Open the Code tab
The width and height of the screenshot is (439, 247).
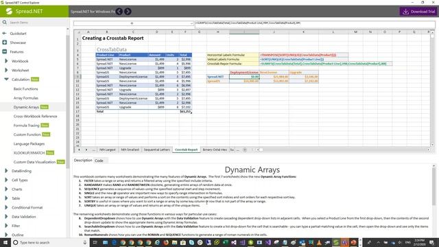click(x=99, y=161)
